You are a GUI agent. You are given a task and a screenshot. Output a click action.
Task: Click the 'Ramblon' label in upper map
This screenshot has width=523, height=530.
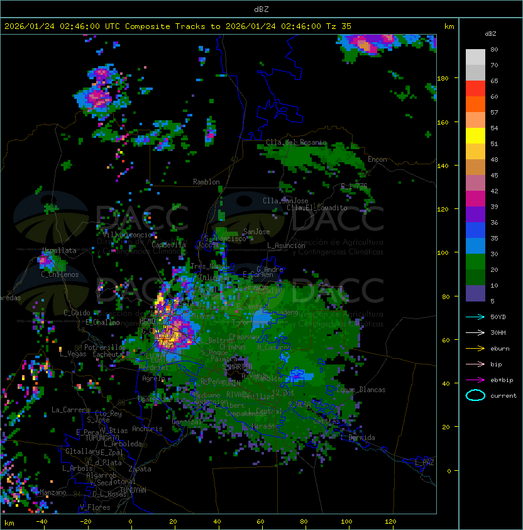point(206,182)
